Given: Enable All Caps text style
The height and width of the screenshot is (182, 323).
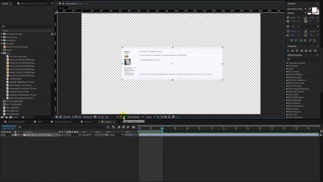Looking at the screenshot, I should (301, 40).
